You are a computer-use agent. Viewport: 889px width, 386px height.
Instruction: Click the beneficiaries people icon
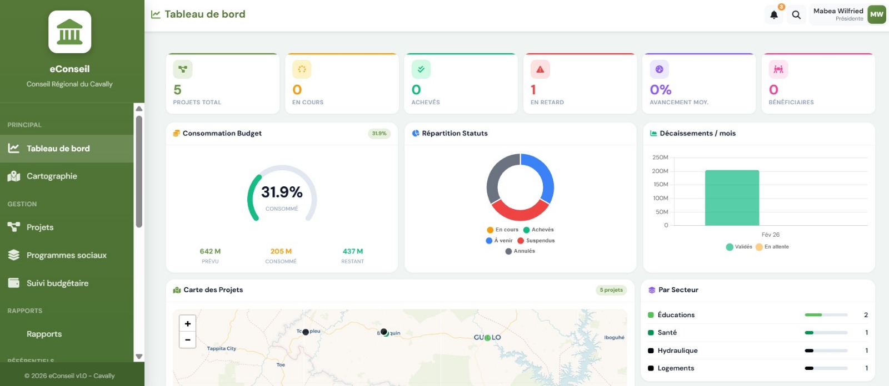click(778, 69)
